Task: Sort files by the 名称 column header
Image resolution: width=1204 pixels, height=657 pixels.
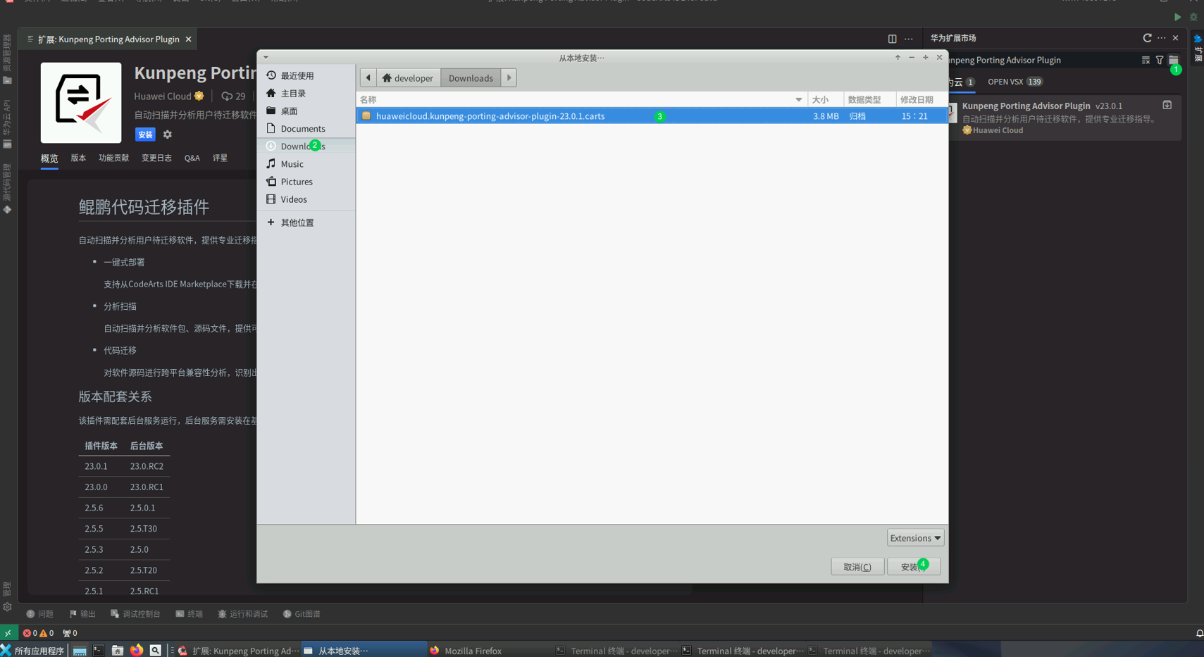Action: pyautogui.click(x=581, y=99)
